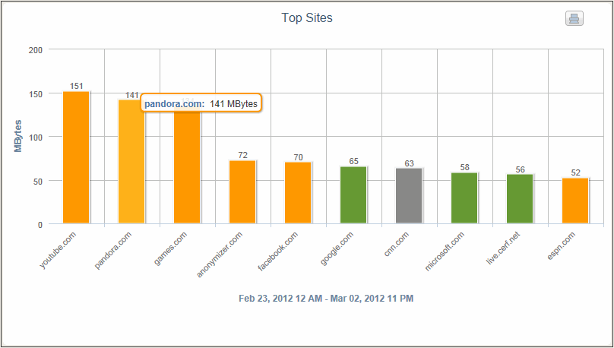
Task: Click the MBytes axis title
Action: pyautogui.click(x=18, y=136)
